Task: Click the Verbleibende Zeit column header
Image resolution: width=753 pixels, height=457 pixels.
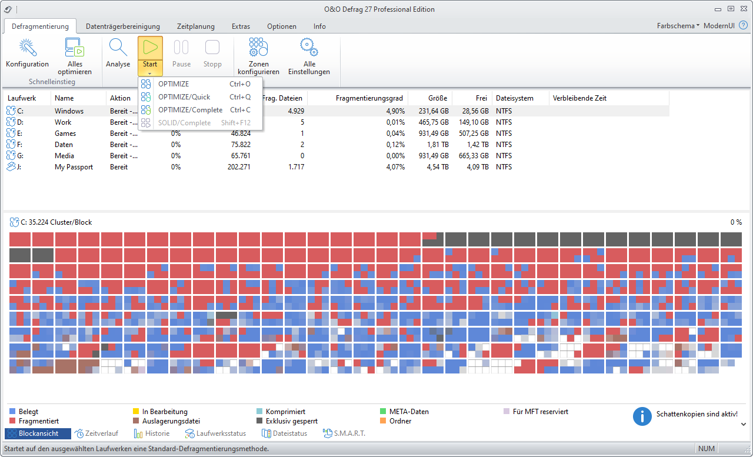Action: (x=609, y=98)
